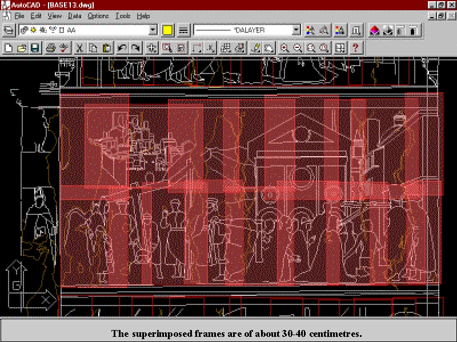Open the Data menu
Image resolution: width=457 pixels, height=342 pixels.
pos(74,16)
